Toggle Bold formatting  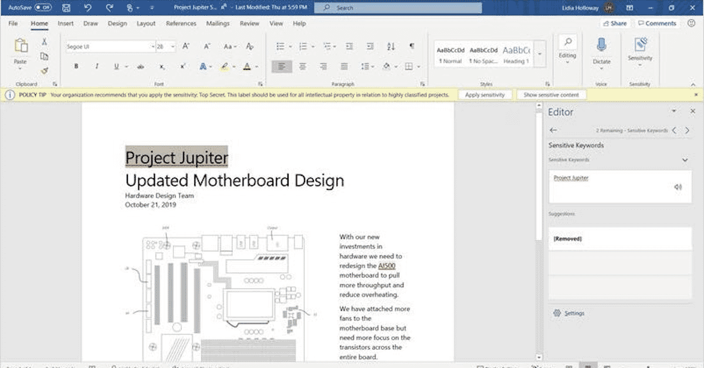coord(76,67)
